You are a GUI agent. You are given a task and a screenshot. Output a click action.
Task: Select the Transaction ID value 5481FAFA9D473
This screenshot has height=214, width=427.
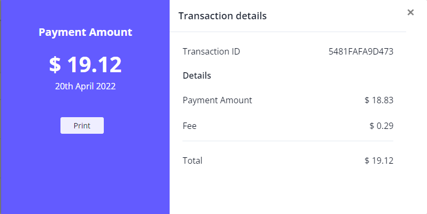click(x=361, y=52)
